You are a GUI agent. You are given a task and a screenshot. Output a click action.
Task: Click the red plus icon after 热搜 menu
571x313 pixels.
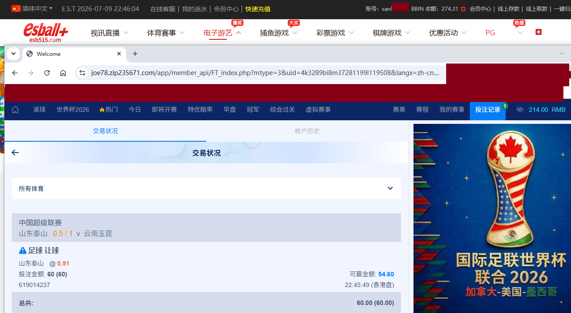coord(539,32)
